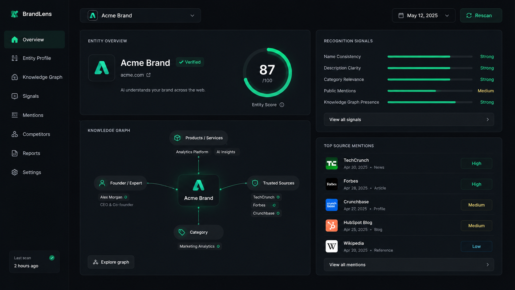Click Explore graph button
This screenshot has height=290, width=515.
tap(111, 262)
